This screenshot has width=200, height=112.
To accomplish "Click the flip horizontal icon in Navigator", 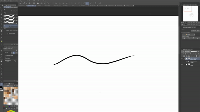I will 196,25.
